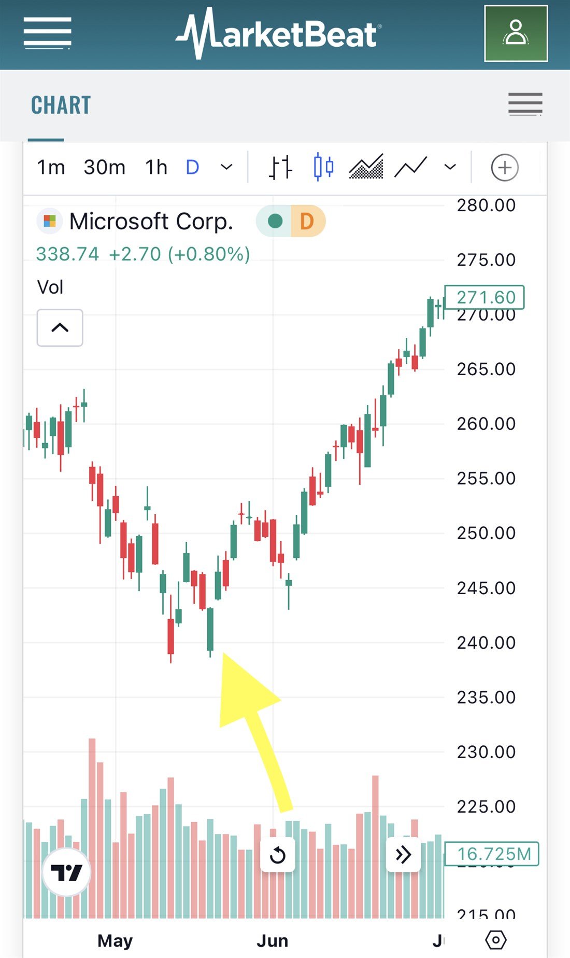Select the 1h timeframe

coord(156,168)
